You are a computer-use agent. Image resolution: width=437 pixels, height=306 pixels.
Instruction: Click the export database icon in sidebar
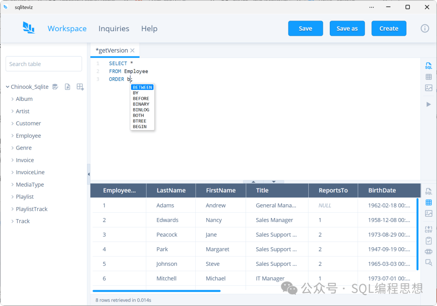(x=68, y=87)
